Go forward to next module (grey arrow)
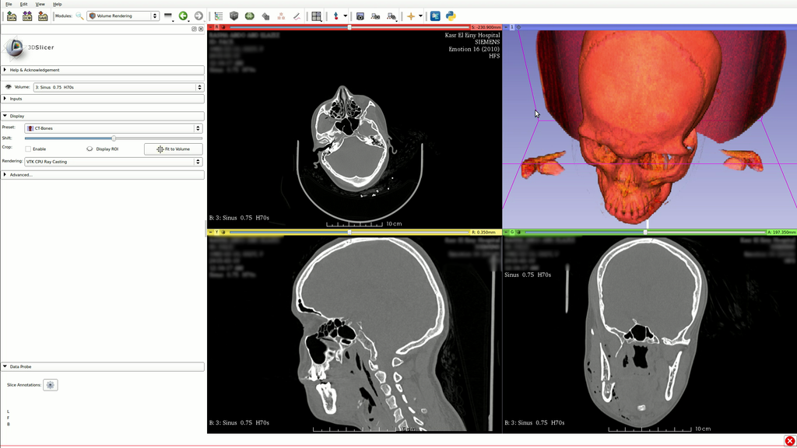Viewport: 797px width, 448px height. click(198, 16)
